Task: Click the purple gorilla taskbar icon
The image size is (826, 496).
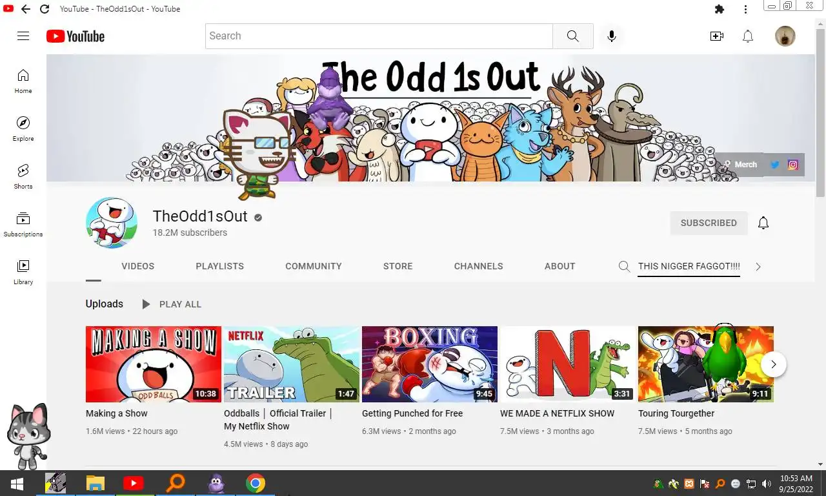Action: tap(216, 483)
